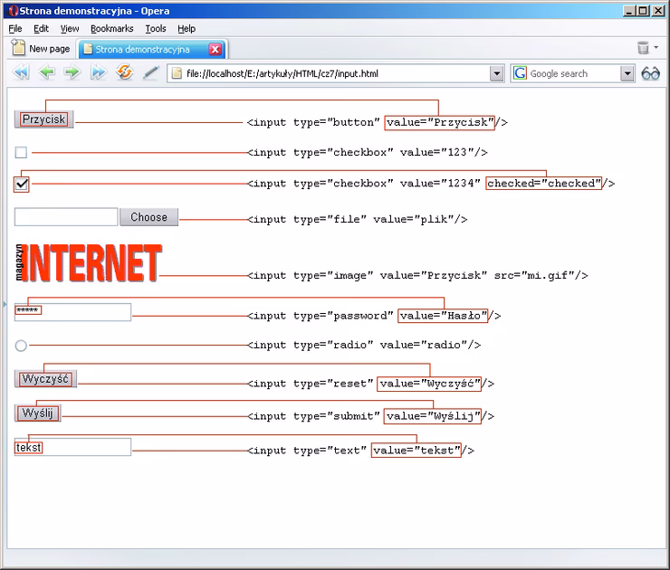Open the Google search engine dropdown
The image size is (670, 570).
627,73
